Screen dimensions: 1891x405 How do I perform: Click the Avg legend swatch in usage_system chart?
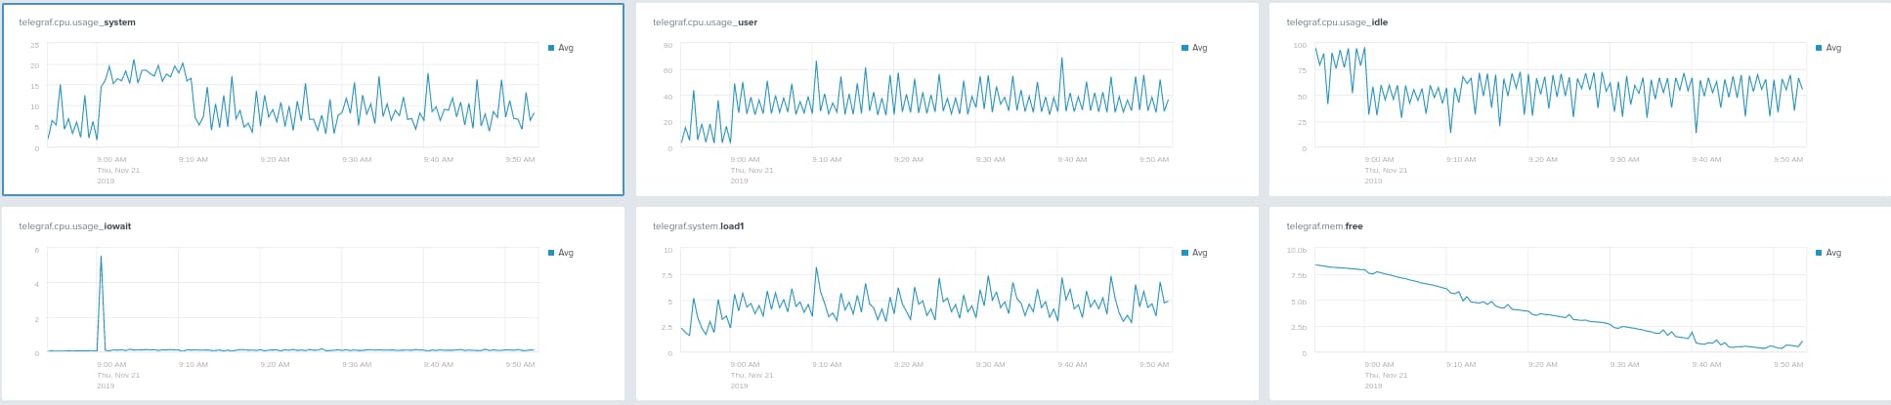pos(551,48)
